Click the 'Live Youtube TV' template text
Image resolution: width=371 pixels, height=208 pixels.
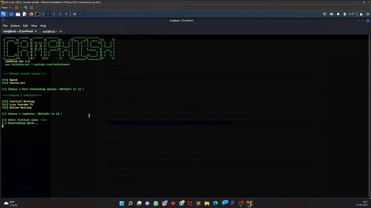point(21,105)
